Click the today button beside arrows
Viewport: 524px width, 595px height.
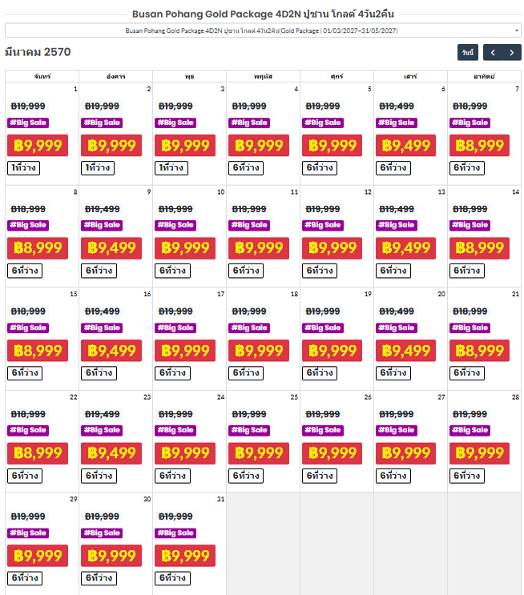468,52
